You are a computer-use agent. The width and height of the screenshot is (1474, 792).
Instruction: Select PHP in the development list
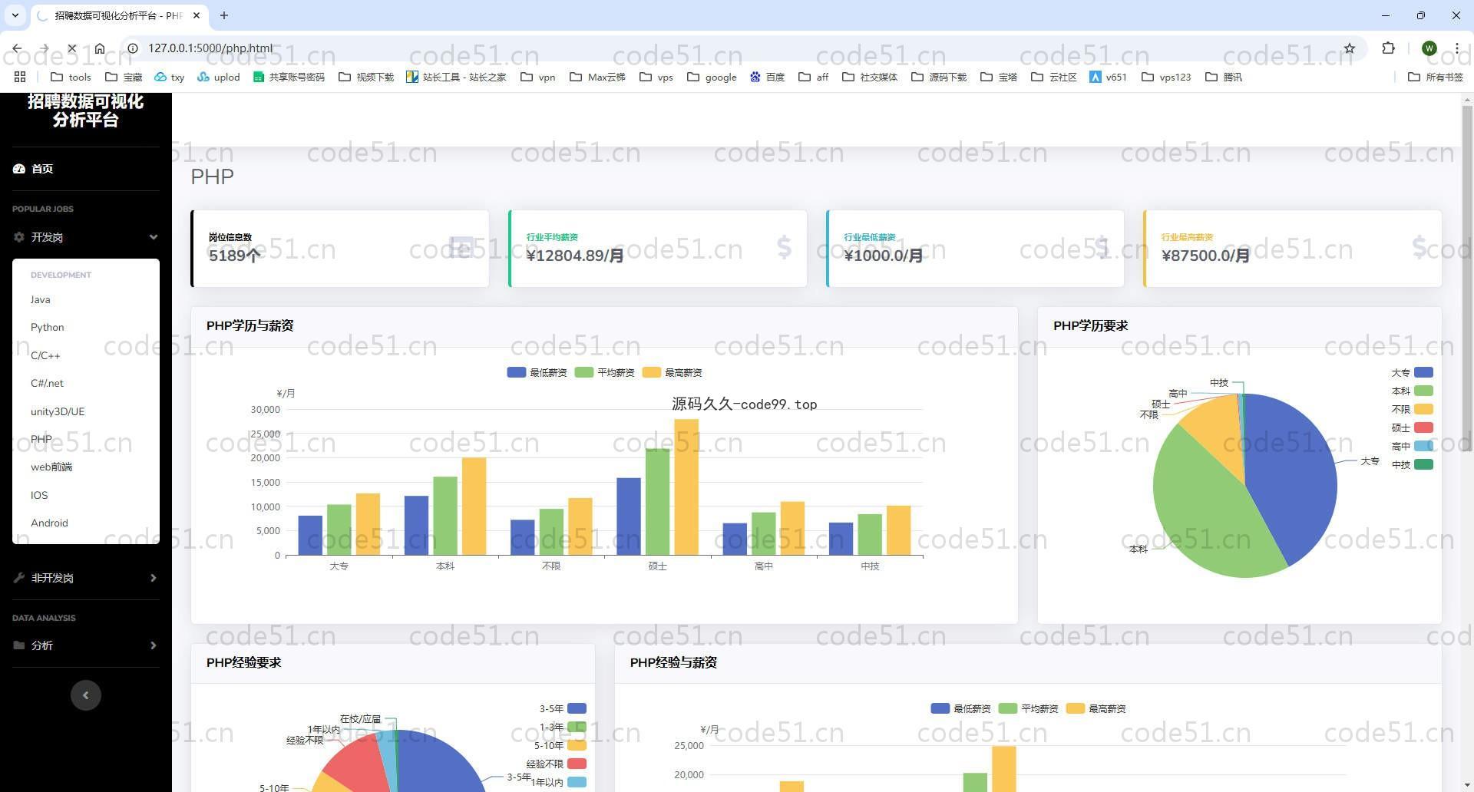pos(41,439)
